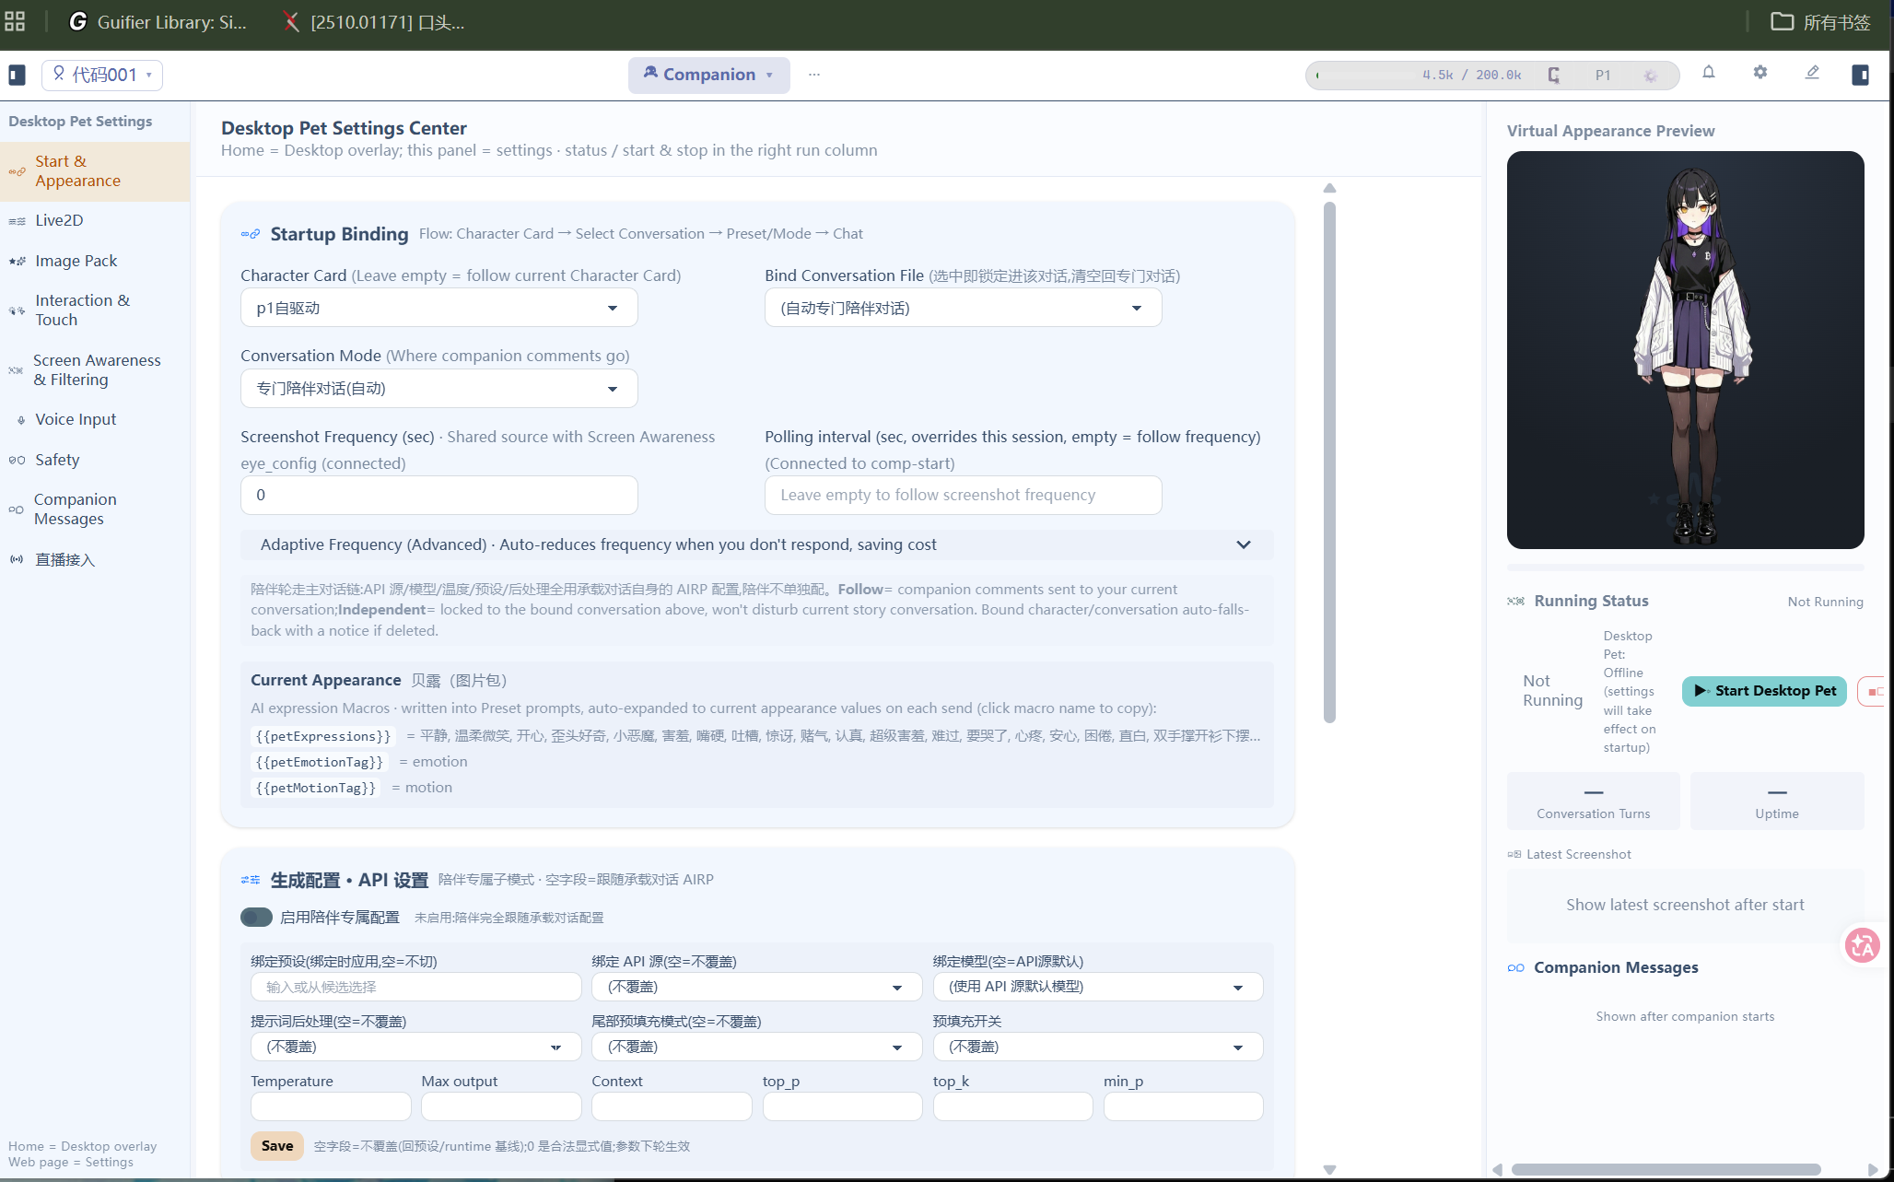The height and width of the screenshot is (1182, 1894).
Task: Open the notifications bell
Action: (x=1709, y=73)
